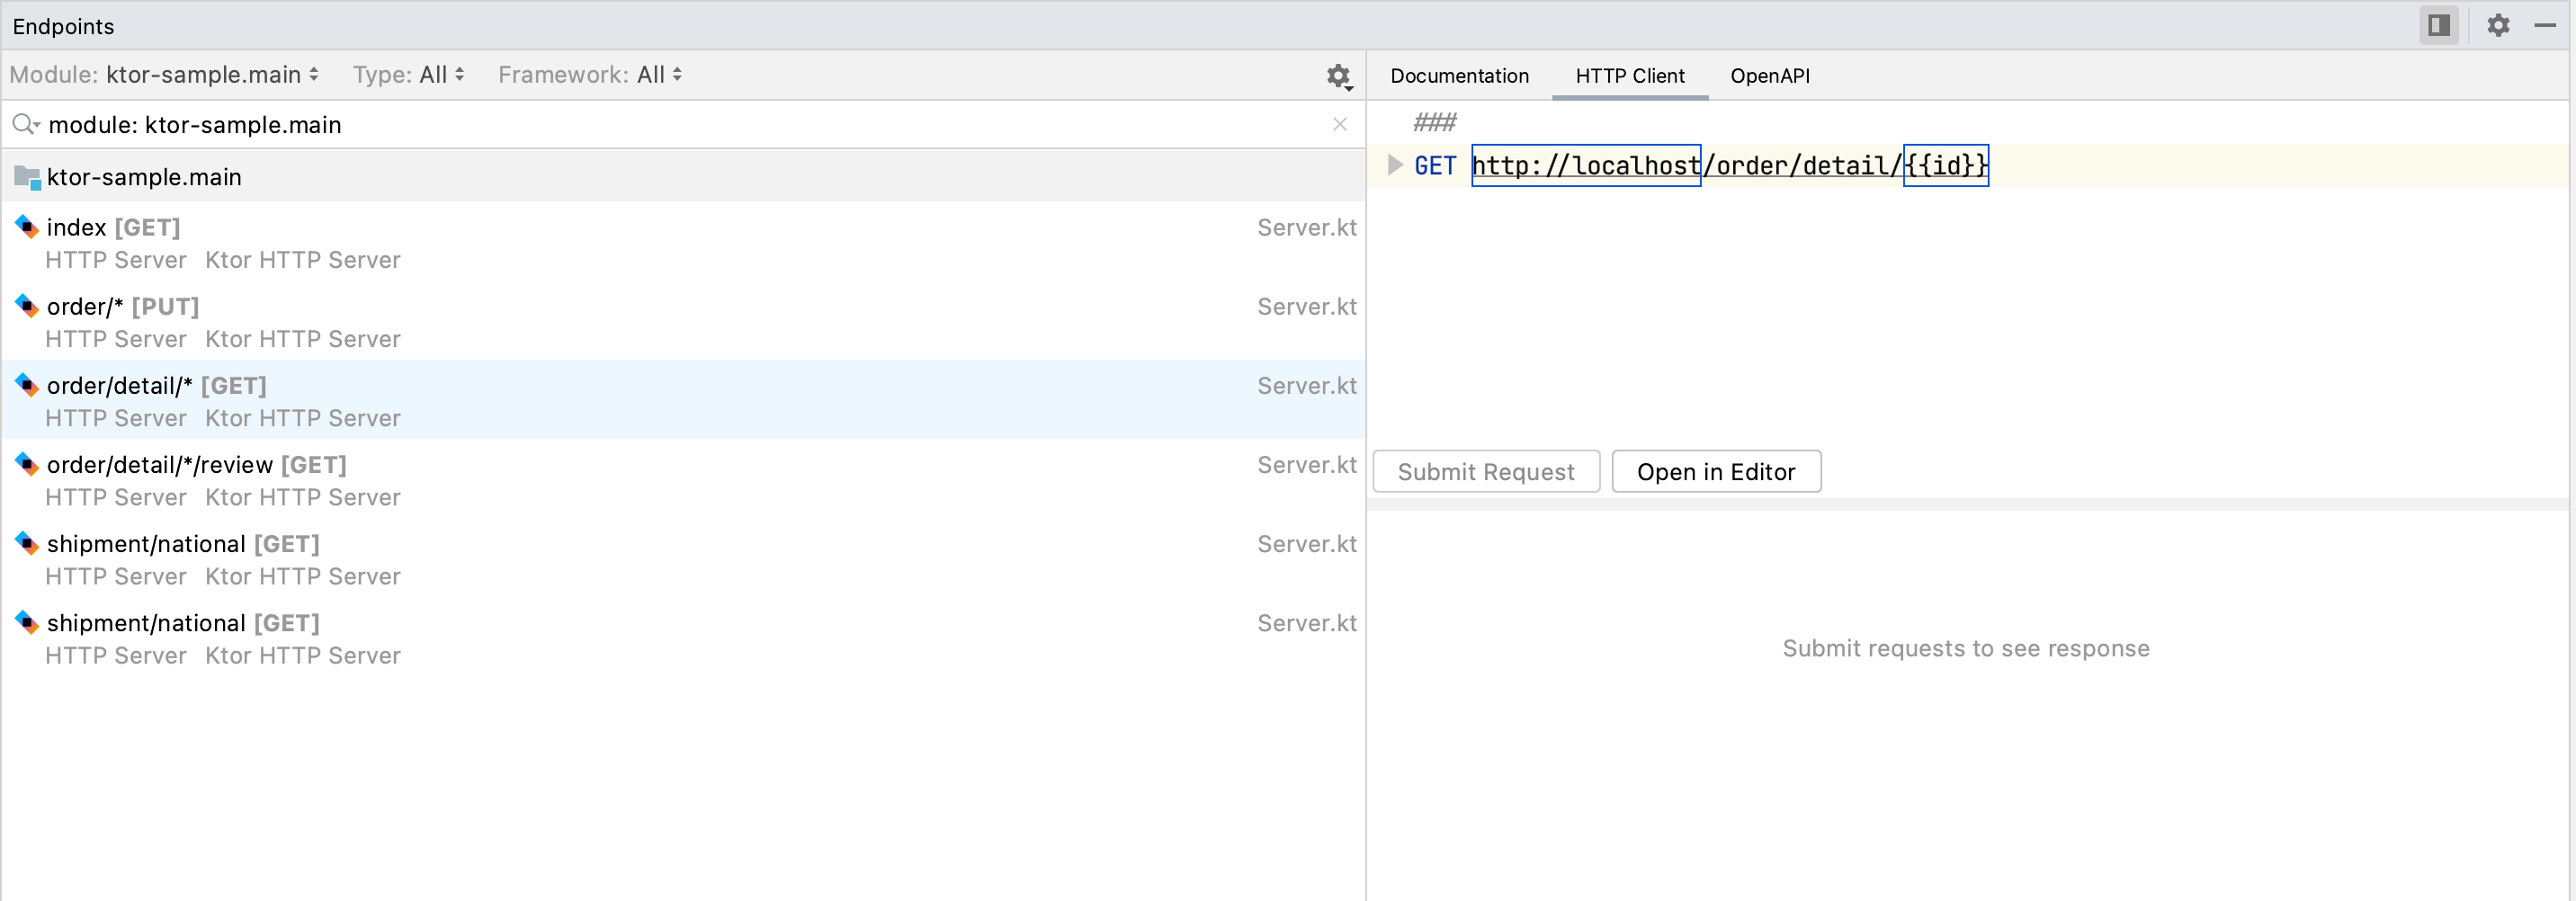Viewport: 2576px width, 901px height.
Task: Click http://localhost in the request URL
Action: pyautogui.click(x=1586, y=166)
